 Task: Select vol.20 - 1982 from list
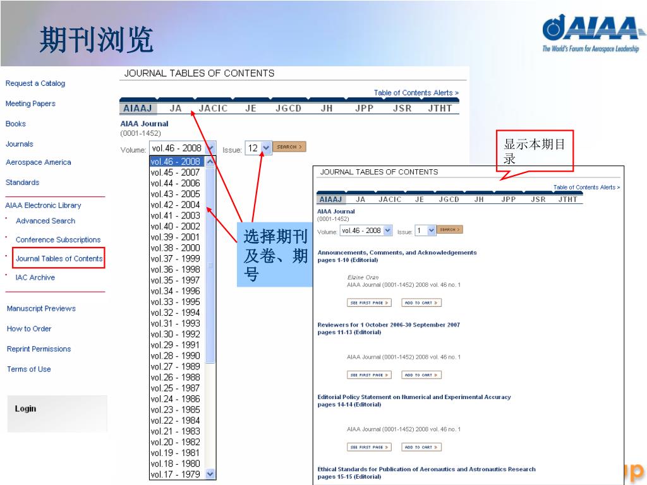[x=177, y=441]
